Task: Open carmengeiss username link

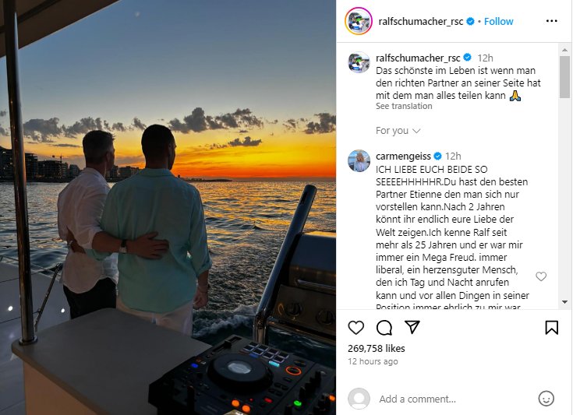Action: tap(403, 157)
